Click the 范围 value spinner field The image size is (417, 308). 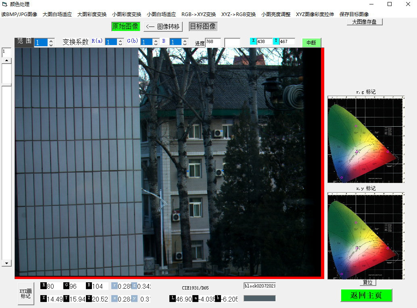[x=41, y=42]
